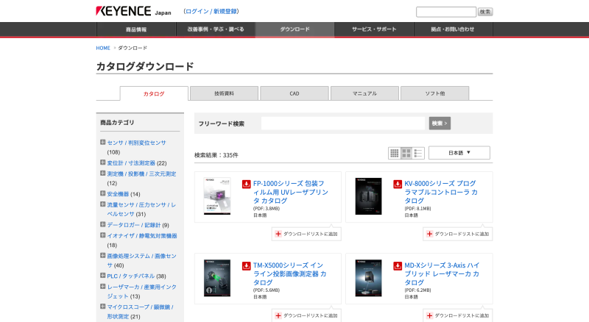Open MD-Xシリーズ catalog title link
The image size is (589, 322).
point(442,274)
